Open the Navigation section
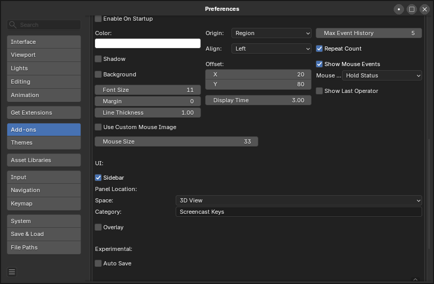The width and height of the screenshot is (434, 284). point(44,190)
